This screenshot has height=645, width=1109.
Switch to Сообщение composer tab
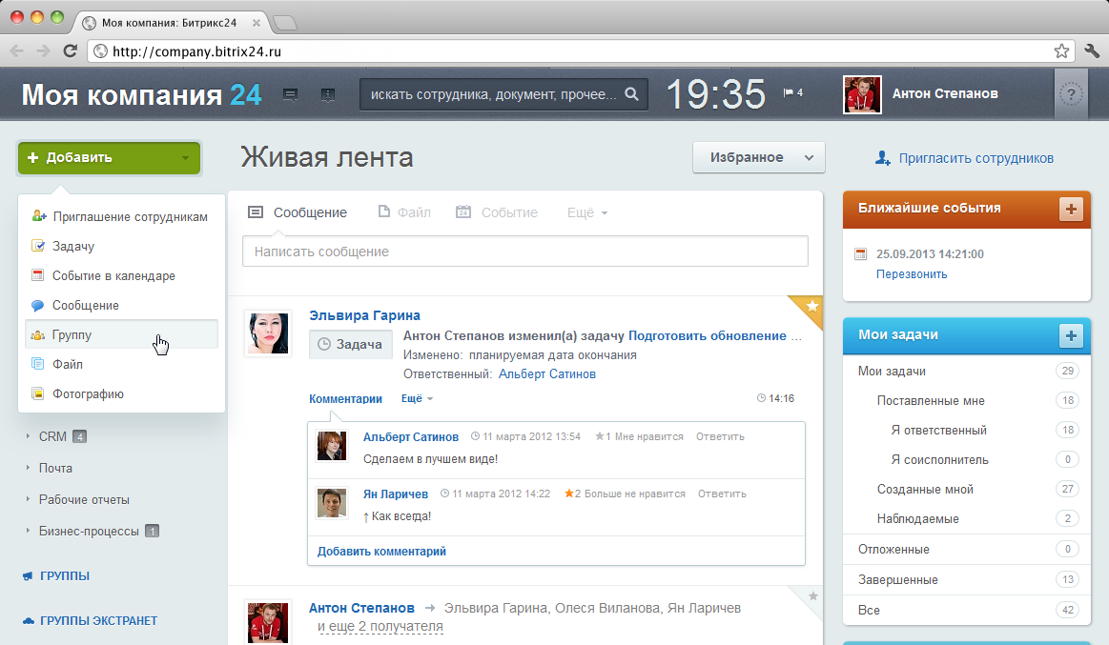click(298, 212)
